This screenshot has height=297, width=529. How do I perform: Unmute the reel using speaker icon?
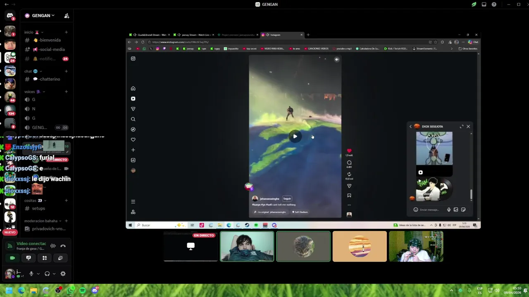point(337,59)
